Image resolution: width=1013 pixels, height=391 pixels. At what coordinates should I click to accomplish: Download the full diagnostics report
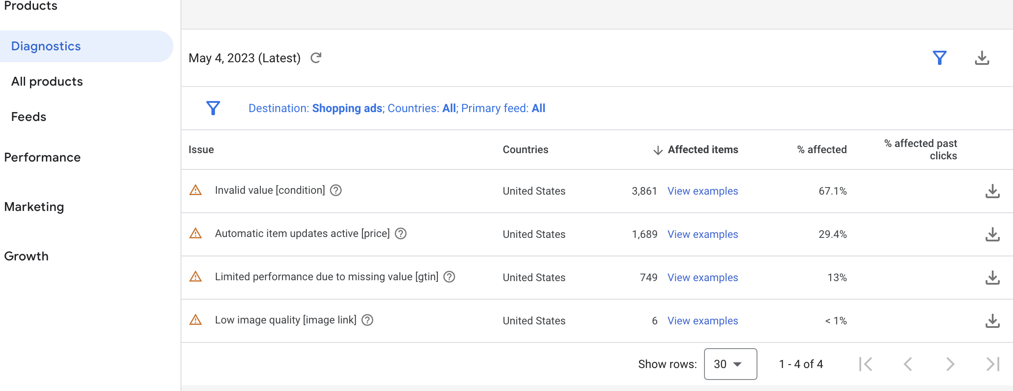[982, 58]
